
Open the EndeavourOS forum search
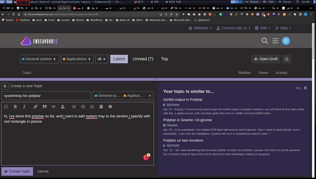point(264,40)
